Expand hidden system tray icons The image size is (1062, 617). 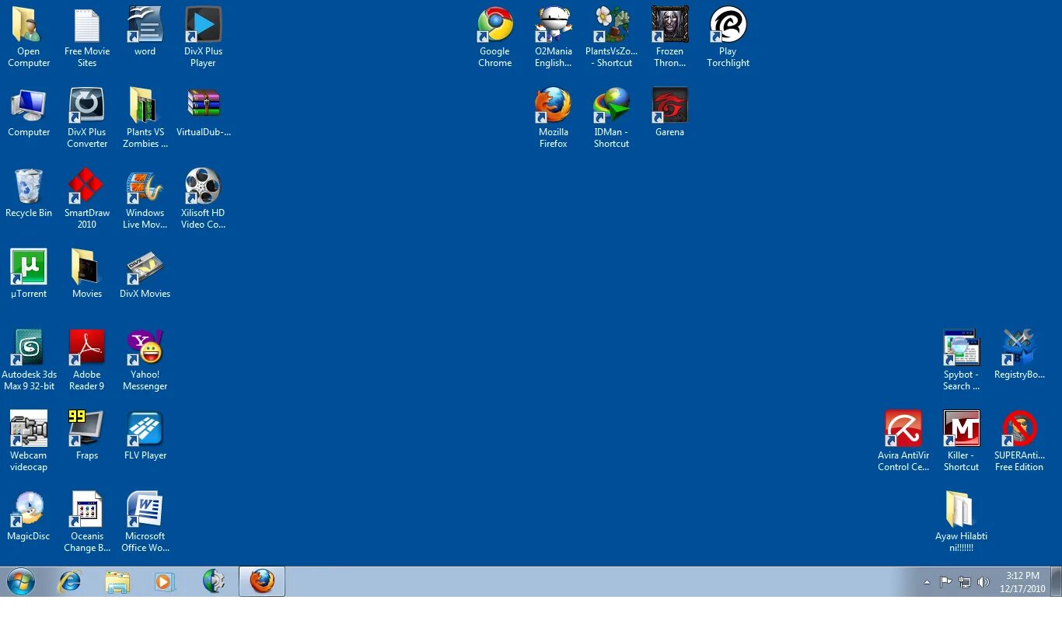click(927, 581)
